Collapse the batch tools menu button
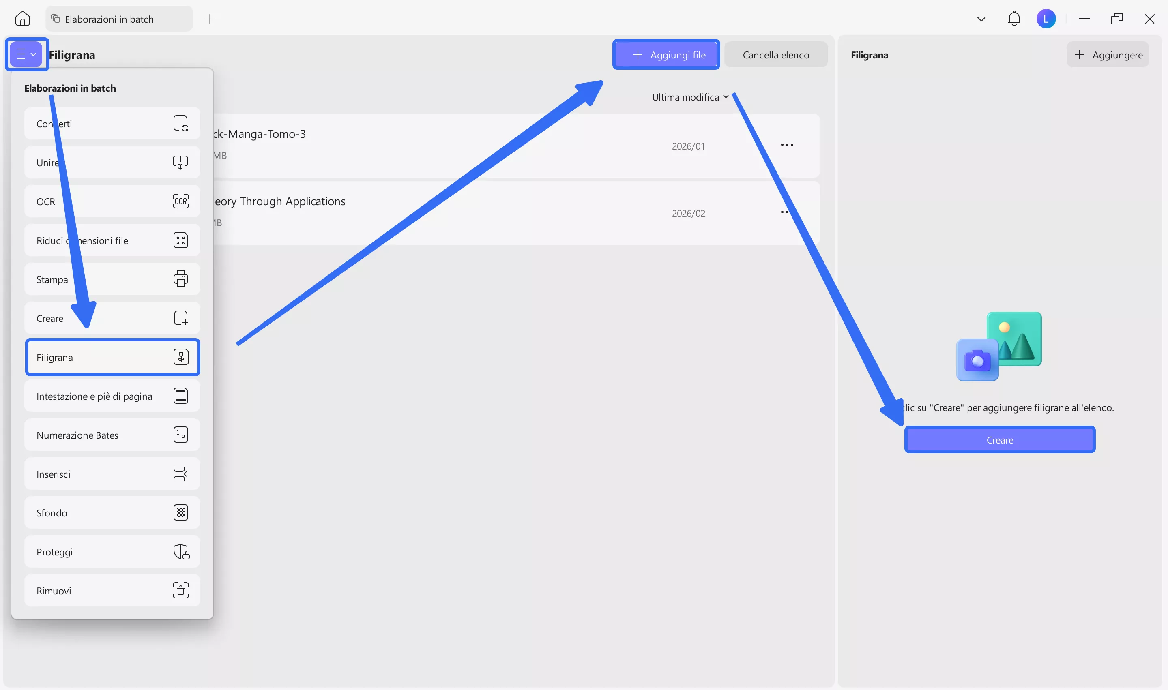1168x690 pixels. click(26, 54)
